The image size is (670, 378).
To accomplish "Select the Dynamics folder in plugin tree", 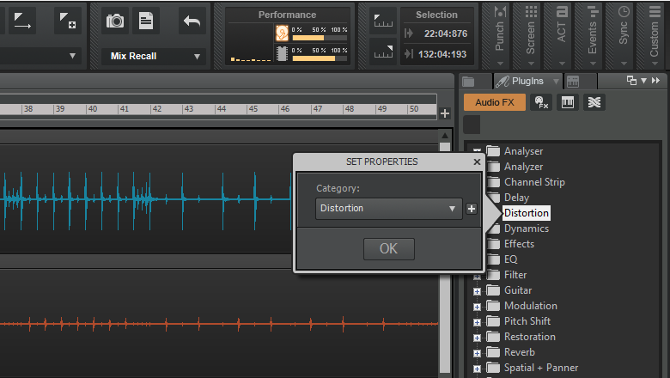I will pos(526,229).
